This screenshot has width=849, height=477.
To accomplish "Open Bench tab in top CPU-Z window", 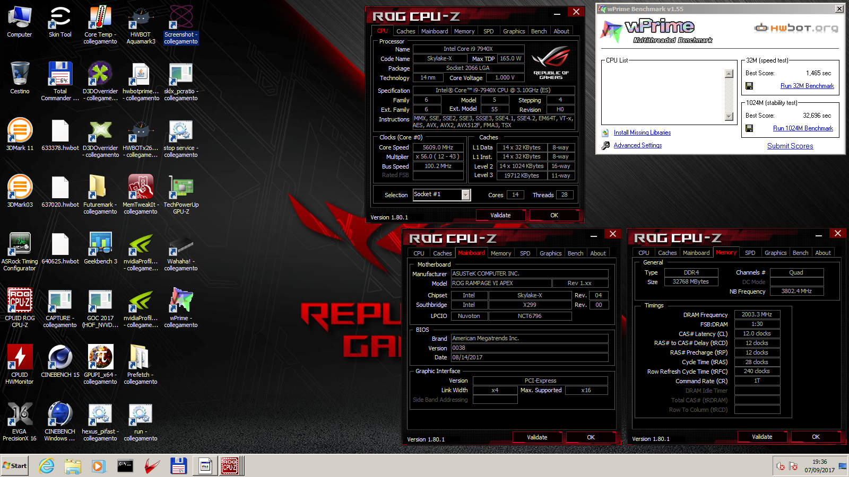I will coord(539,31).
